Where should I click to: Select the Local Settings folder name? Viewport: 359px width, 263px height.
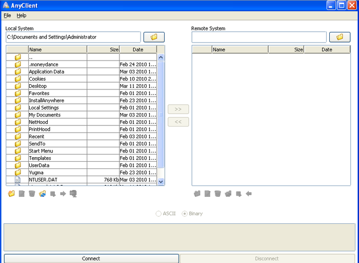tap(44, 107)
